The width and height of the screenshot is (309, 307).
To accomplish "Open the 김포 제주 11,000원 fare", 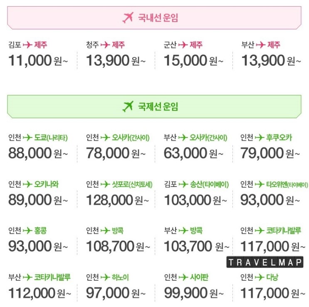I will point(38,54).
